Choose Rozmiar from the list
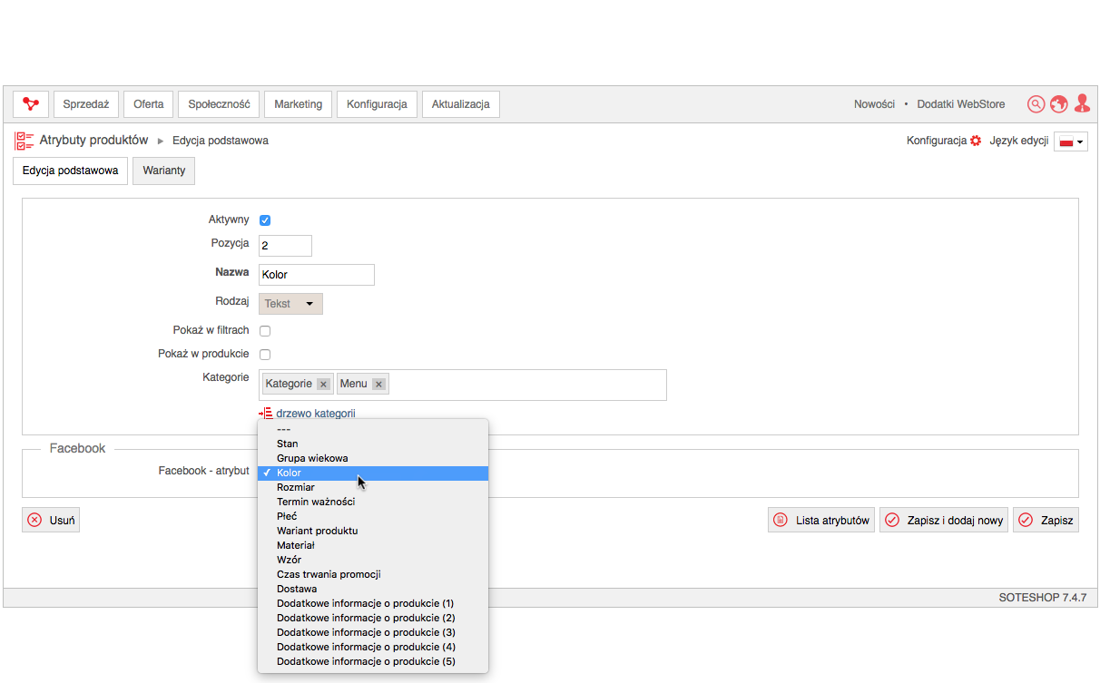The width and height of the screenshot is (1100, 683). click(373, 487)
